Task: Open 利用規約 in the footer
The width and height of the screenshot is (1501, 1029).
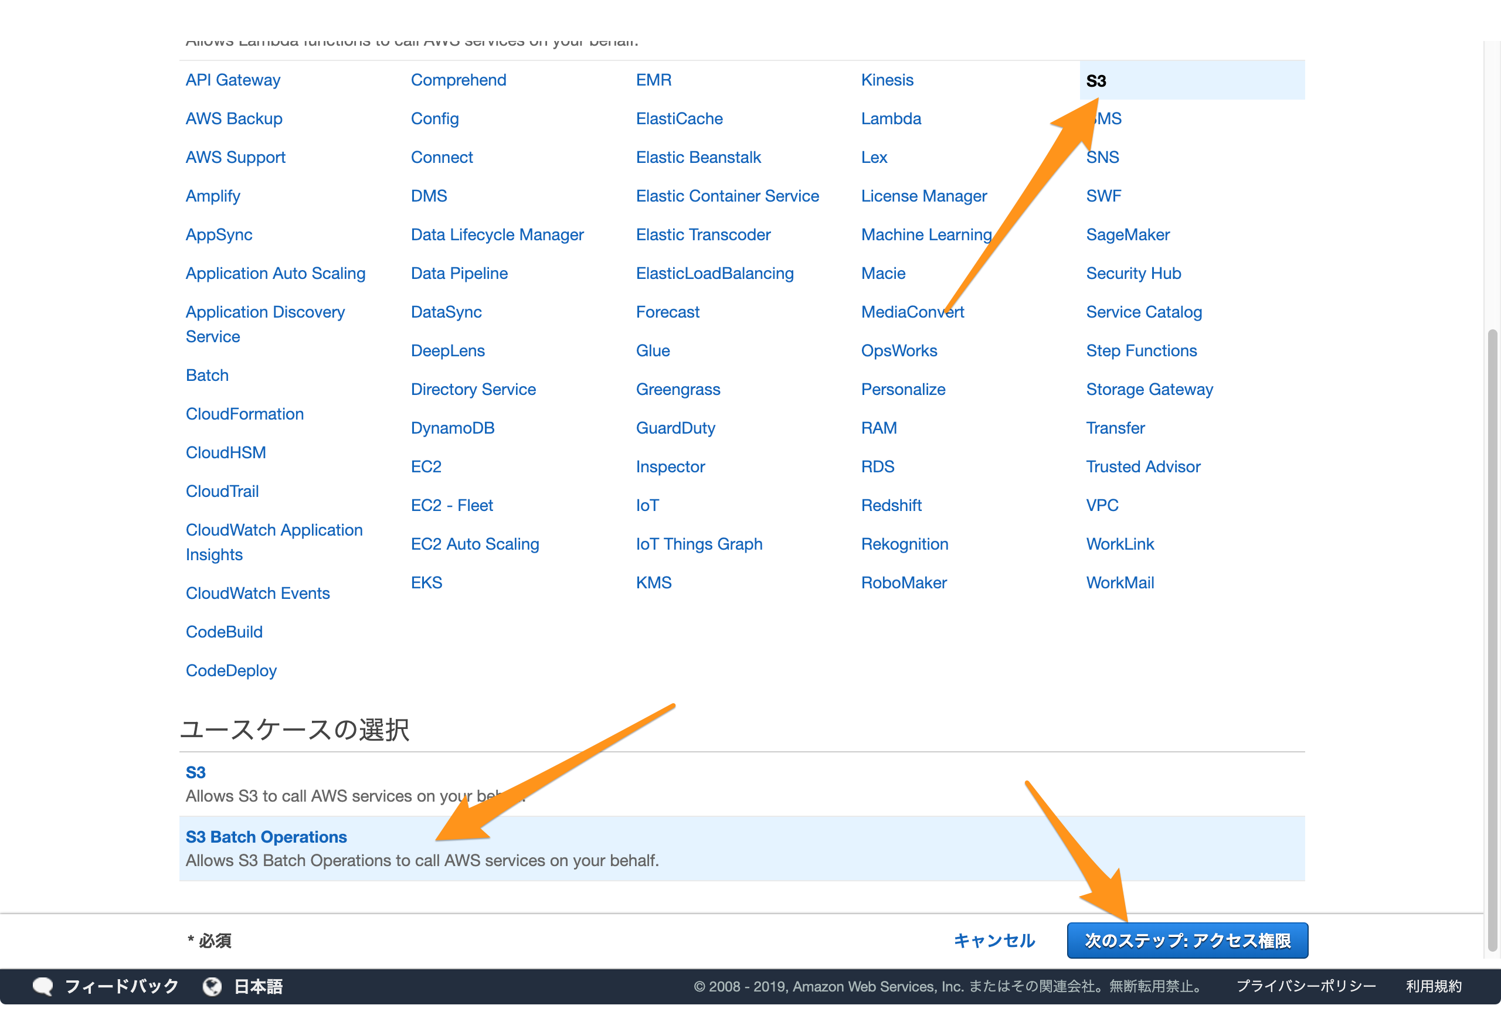Action: pos(1433,986)
